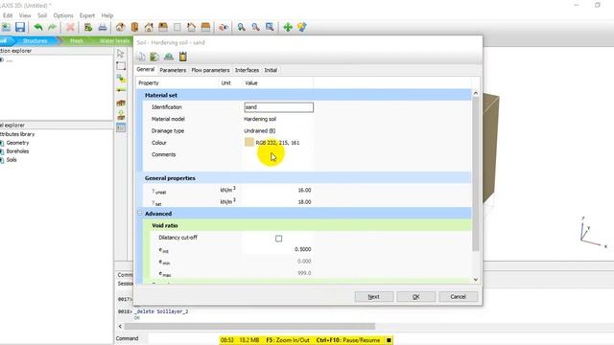This screenshot has height=345, width=614.
Task: Open the Material model dropdown showing Hardening soil
Action: point(278,119)
